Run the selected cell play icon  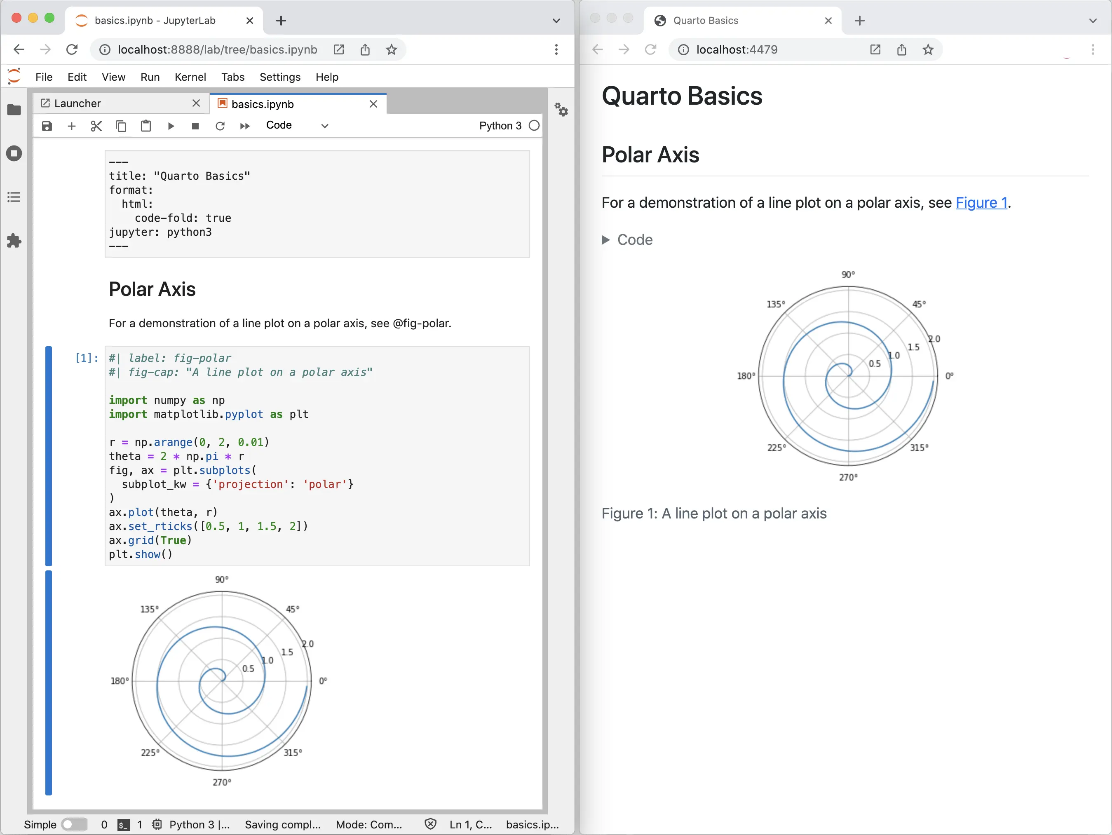(x=170, y=126)
